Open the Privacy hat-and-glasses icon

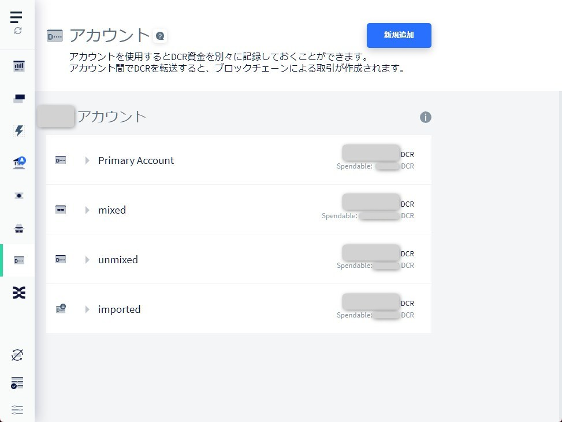pyautogui.click(x=19, y=229)
